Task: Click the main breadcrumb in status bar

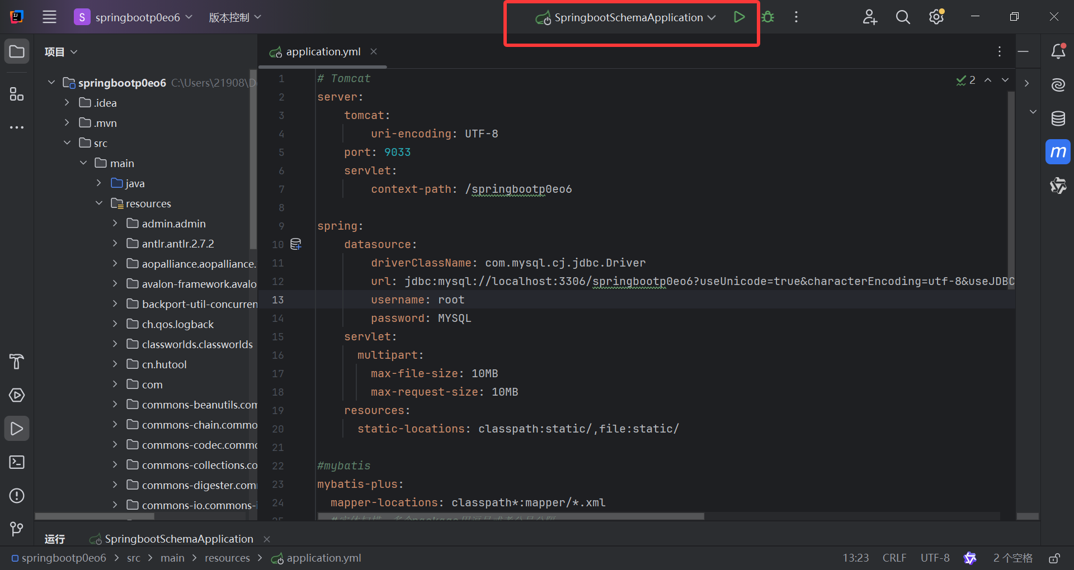Action: (172, 557)
